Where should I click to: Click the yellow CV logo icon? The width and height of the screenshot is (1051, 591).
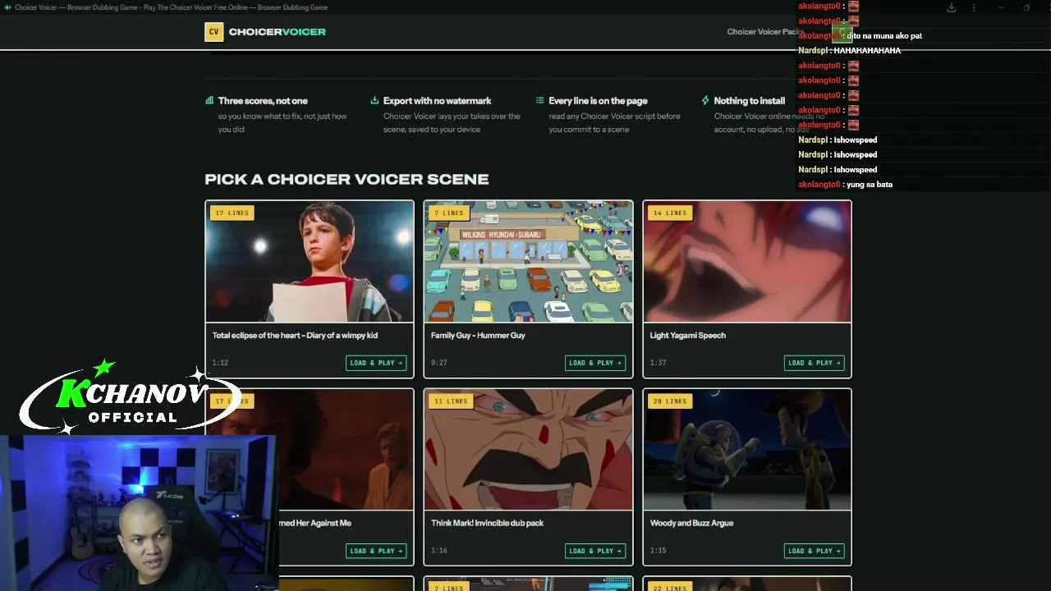pyautogui.click(x=213, y=32)
